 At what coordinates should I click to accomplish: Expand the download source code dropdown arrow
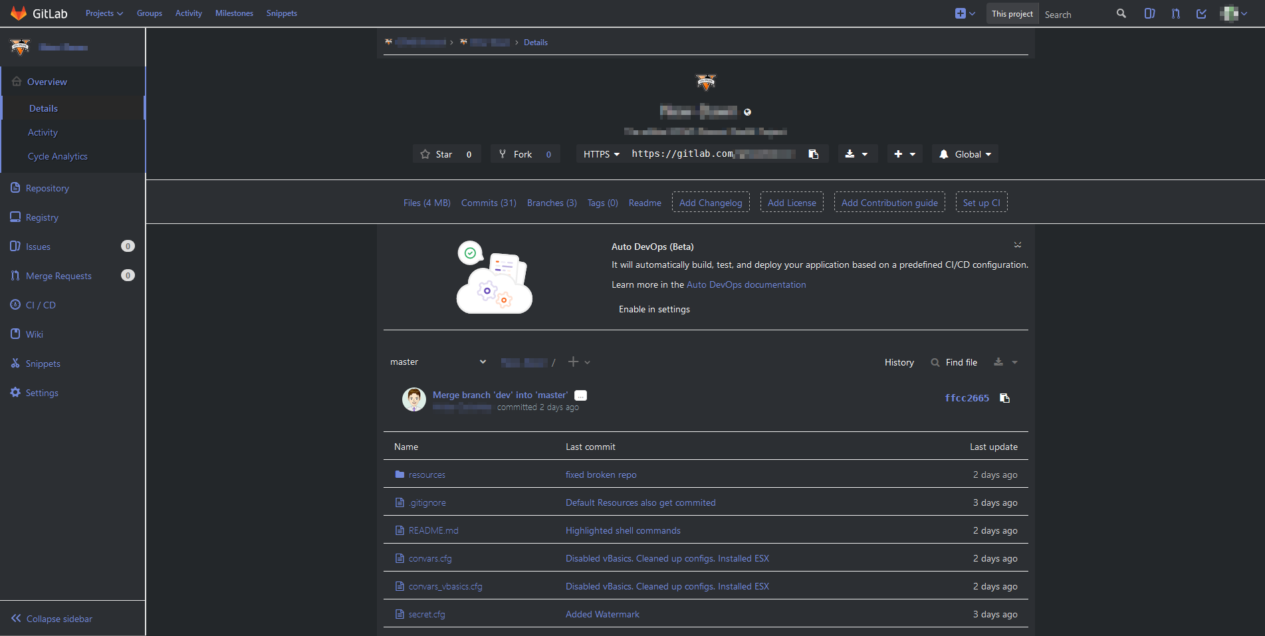(866, 154)
